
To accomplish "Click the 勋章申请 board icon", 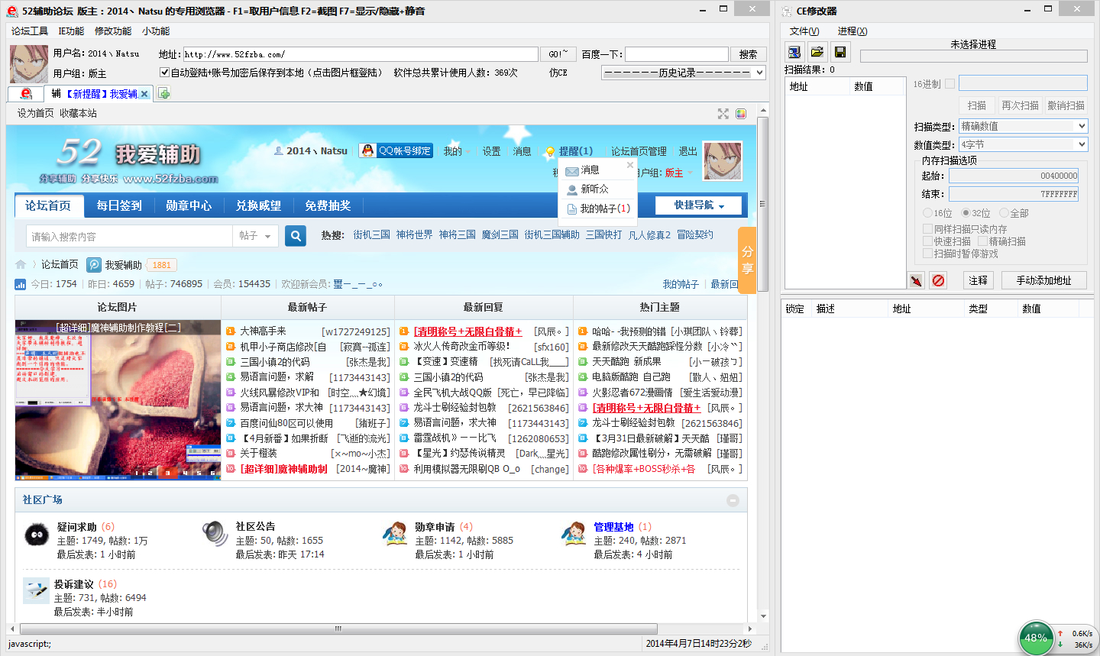I will (394, 534).
